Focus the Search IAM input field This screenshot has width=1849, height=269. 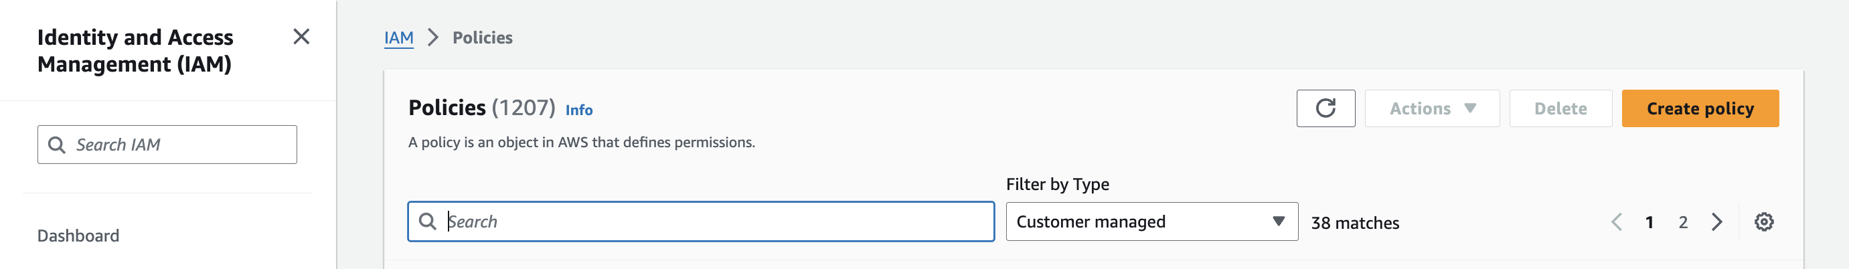pyautogui.click(x=167, y=145)
